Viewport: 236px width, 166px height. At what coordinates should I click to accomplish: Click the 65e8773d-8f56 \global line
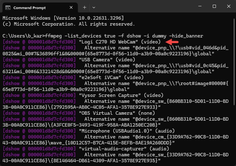pos(66,89)
